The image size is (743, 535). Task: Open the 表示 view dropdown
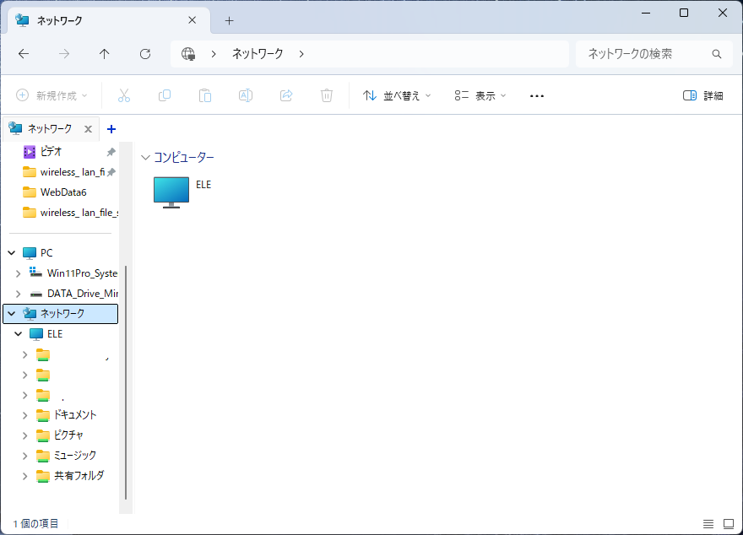pyautogui.click(x=480, y=95)
